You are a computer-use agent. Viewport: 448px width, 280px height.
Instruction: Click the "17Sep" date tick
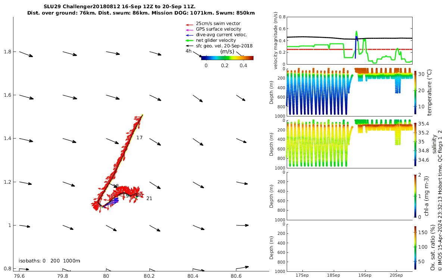click(x=302, y=276)
